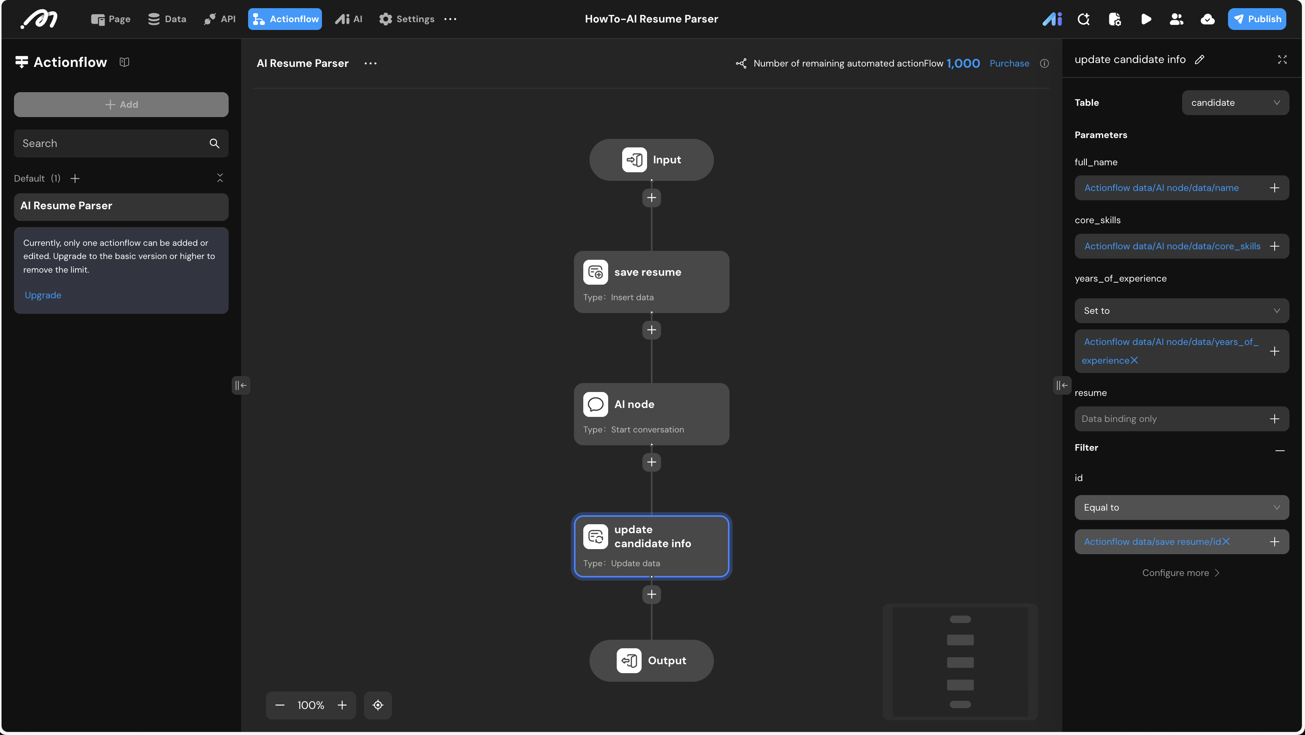Click the preview play icon

click(x=1146, y=19)
